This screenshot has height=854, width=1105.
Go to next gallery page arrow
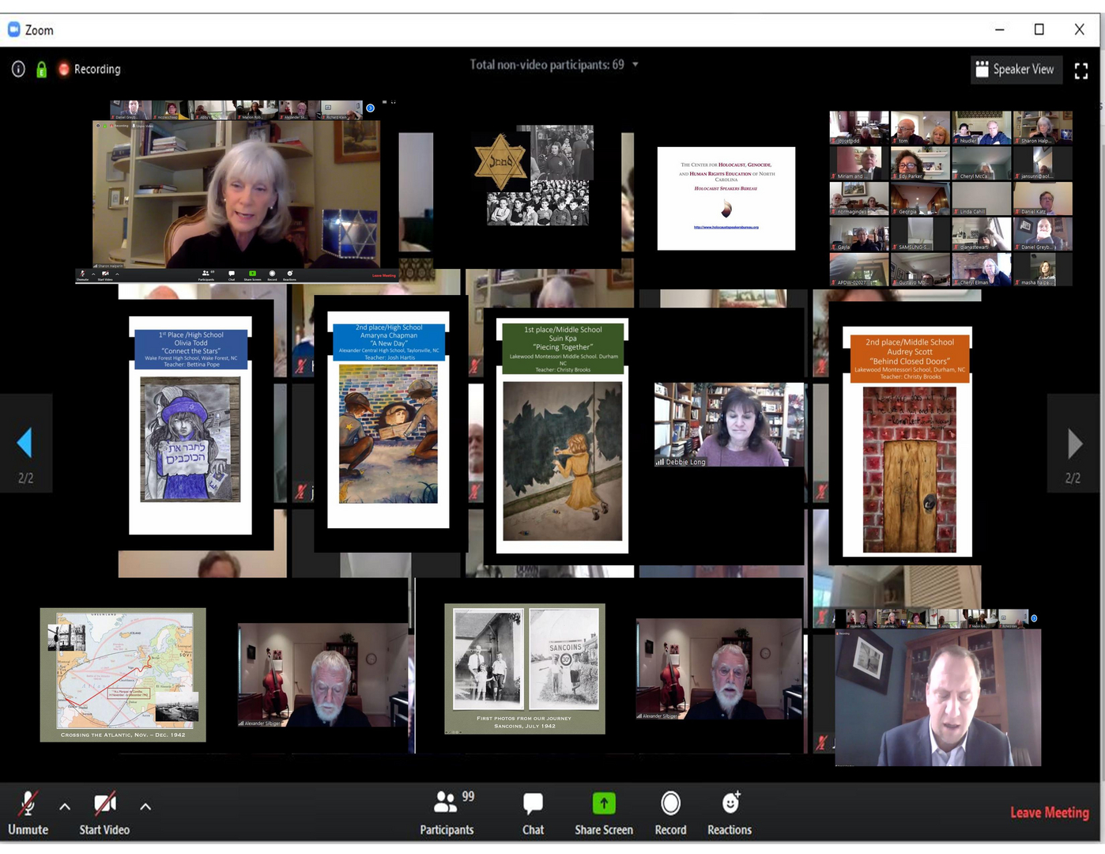click(x=1074, y=444)
